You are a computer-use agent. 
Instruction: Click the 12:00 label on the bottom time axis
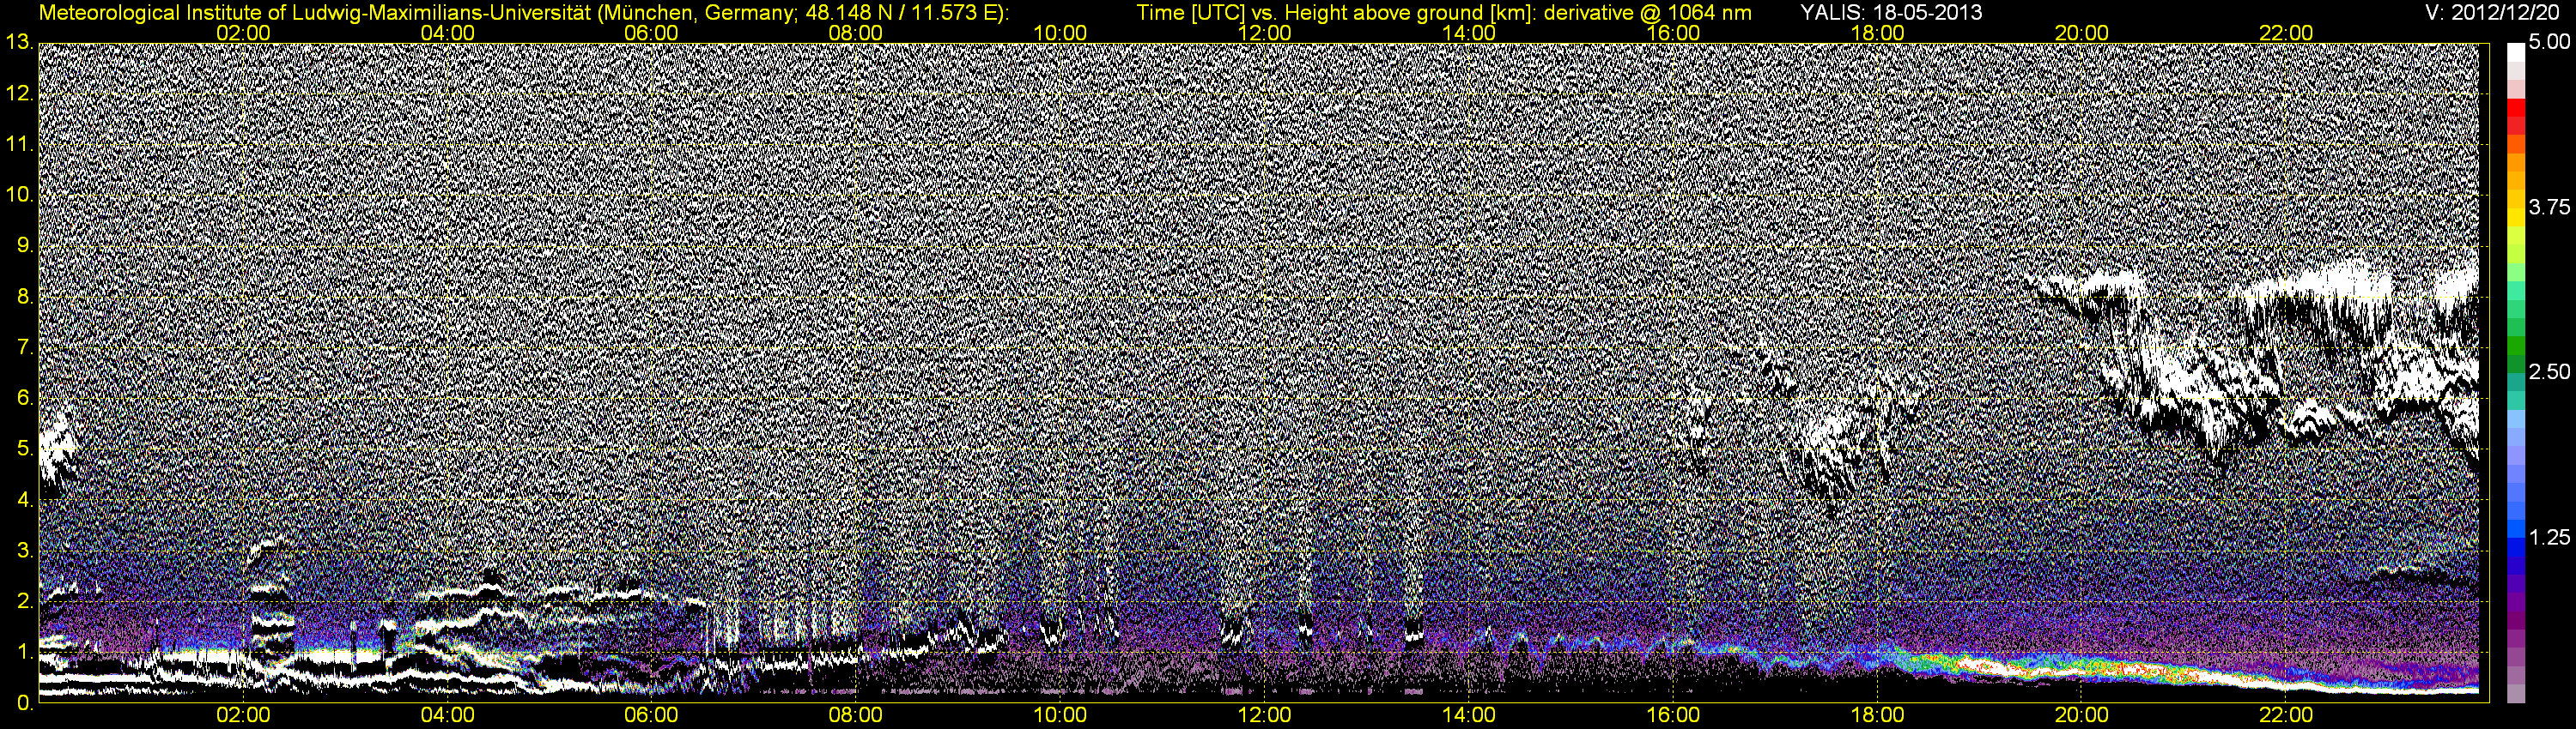[x=1264, y=716]
